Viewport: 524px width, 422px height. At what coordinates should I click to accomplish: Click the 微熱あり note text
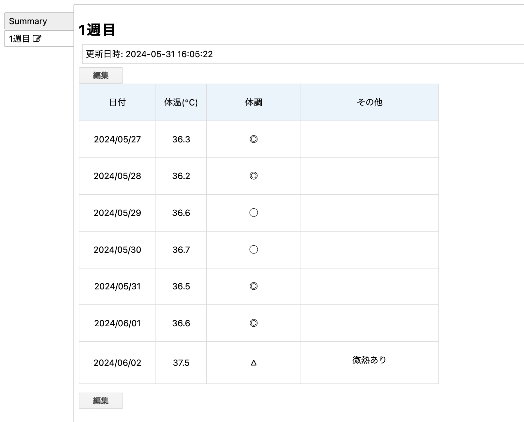(369, 360)
